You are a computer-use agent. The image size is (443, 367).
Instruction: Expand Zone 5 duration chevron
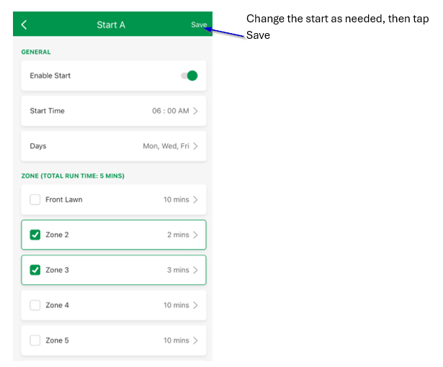click(195, 340)
